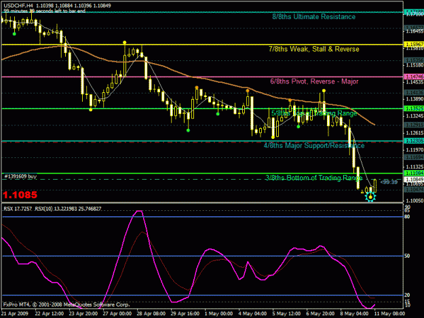Click the 1.13890 price scale value
Viewport: 424px width, 318px height.
pyautogui.click(x=415, y=99)
